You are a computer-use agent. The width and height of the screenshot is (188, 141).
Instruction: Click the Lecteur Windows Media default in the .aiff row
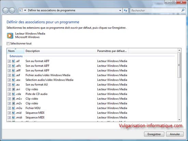point(112,70)
